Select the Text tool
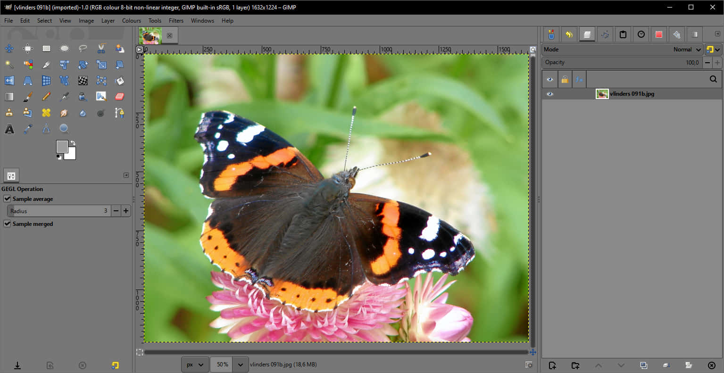Viewport: 724px width, 373px height. [x=9, y=129]
